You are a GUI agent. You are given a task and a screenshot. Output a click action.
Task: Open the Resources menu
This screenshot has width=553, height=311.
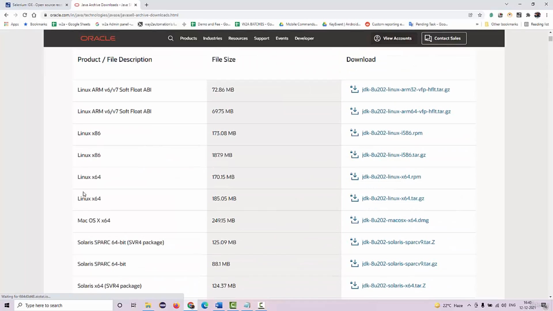238,38
